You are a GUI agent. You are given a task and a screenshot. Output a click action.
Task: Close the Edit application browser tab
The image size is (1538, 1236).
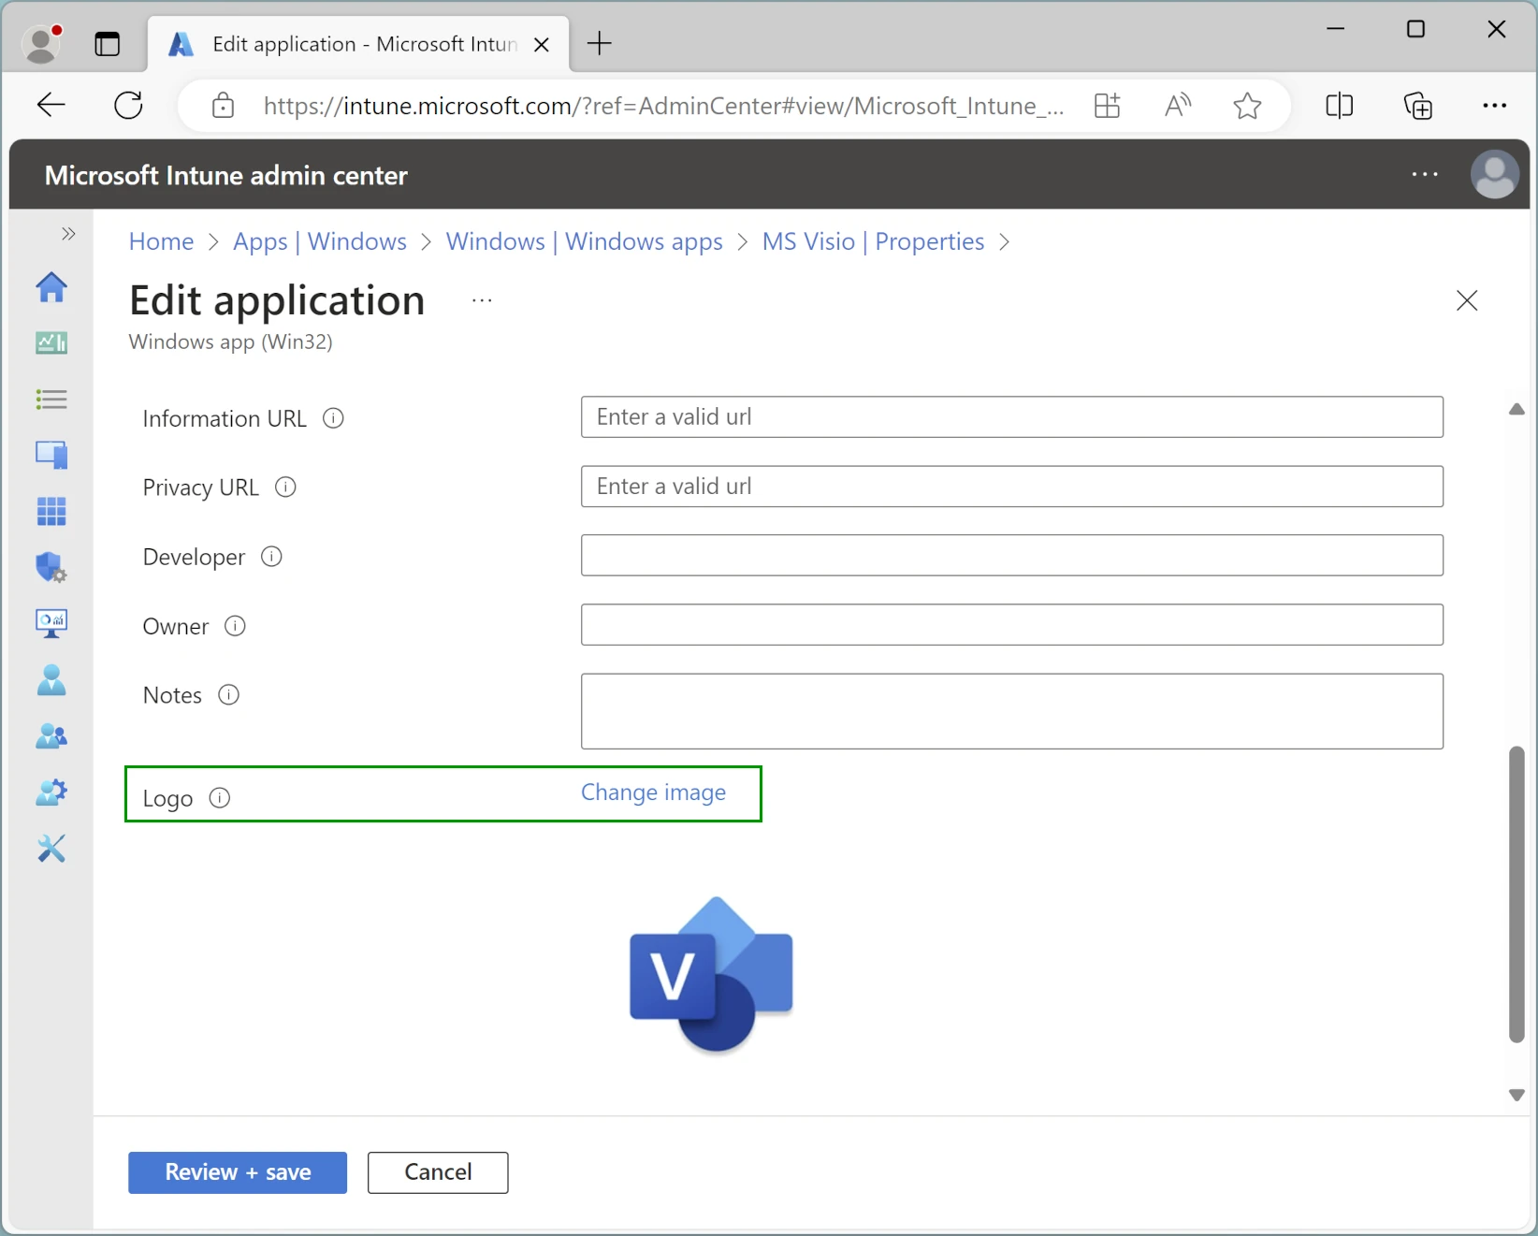tap(542, 45)
